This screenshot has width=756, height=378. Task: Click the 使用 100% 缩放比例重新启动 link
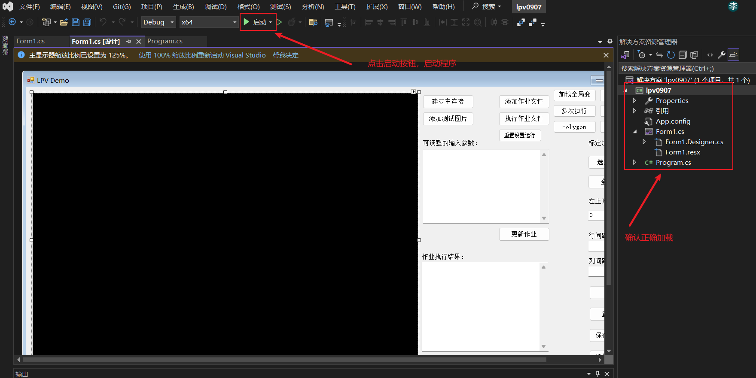coord(202,55)
